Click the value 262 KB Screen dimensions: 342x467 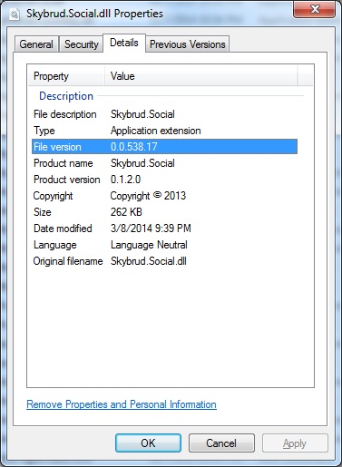tap(126, 212)
